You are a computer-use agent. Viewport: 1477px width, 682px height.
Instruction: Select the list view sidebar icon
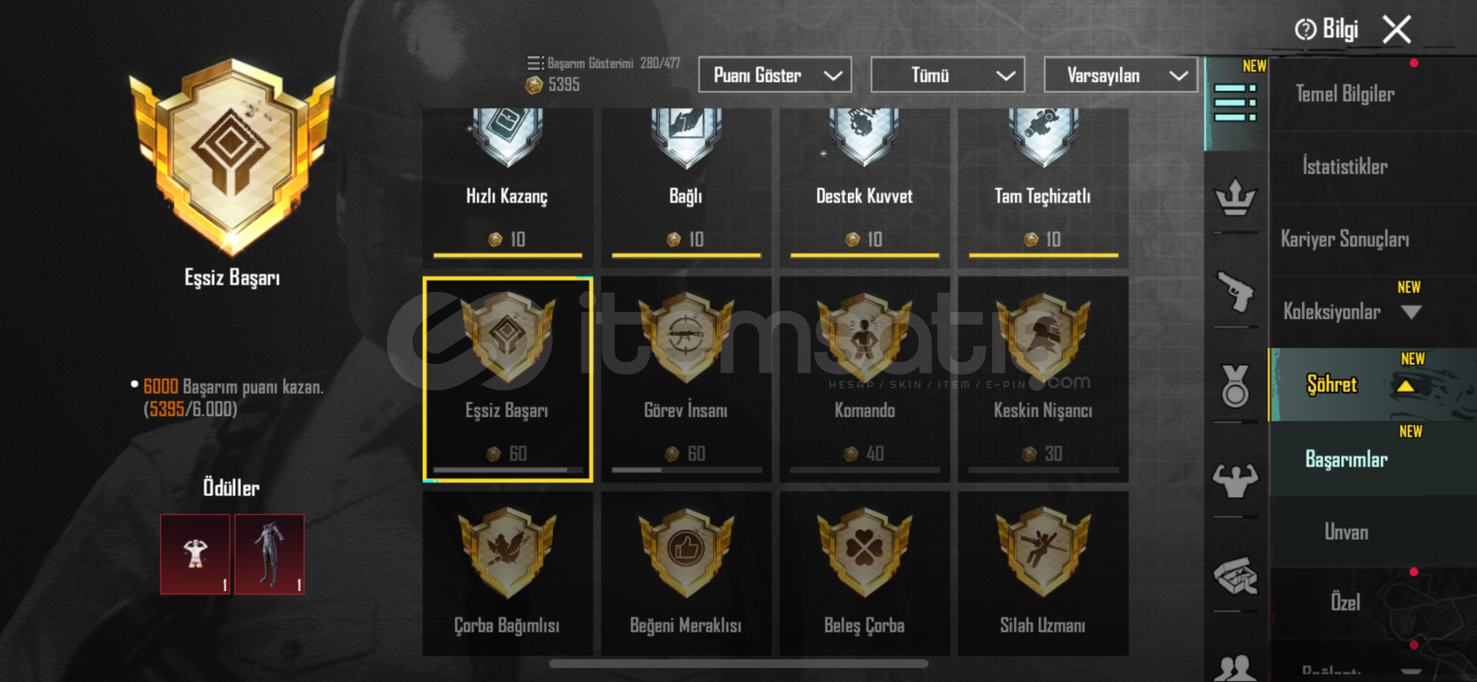click(x=1234, y=102)
